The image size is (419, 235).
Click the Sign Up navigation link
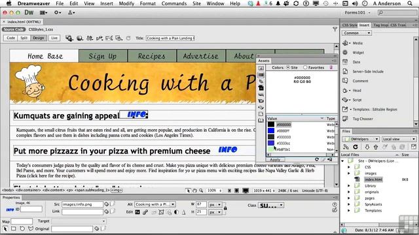click(103, 56)
